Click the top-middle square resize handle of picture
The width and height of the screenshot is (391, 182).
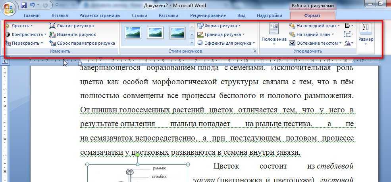(137, 164)
